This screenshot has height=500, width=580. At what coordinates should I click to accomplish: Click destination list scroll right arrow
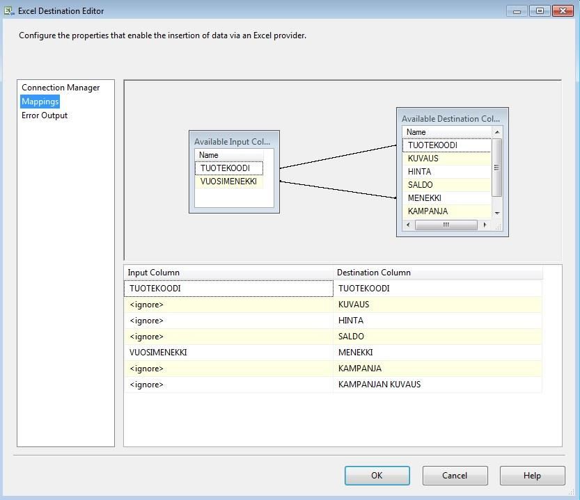[x=485, y=225]
